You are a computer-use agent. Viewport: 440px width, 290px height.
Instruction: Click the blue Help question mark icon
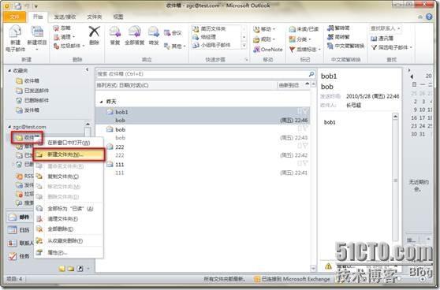click(429, 17)
